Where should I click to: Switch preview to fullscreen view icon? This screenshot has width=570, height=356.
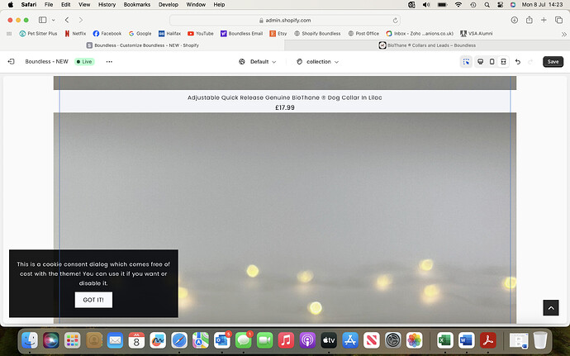(503, 62)
